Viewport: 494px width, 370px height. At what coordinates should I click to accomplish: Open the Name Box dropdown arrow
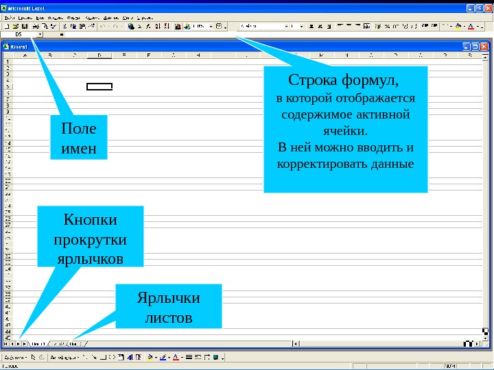[40, 34]
